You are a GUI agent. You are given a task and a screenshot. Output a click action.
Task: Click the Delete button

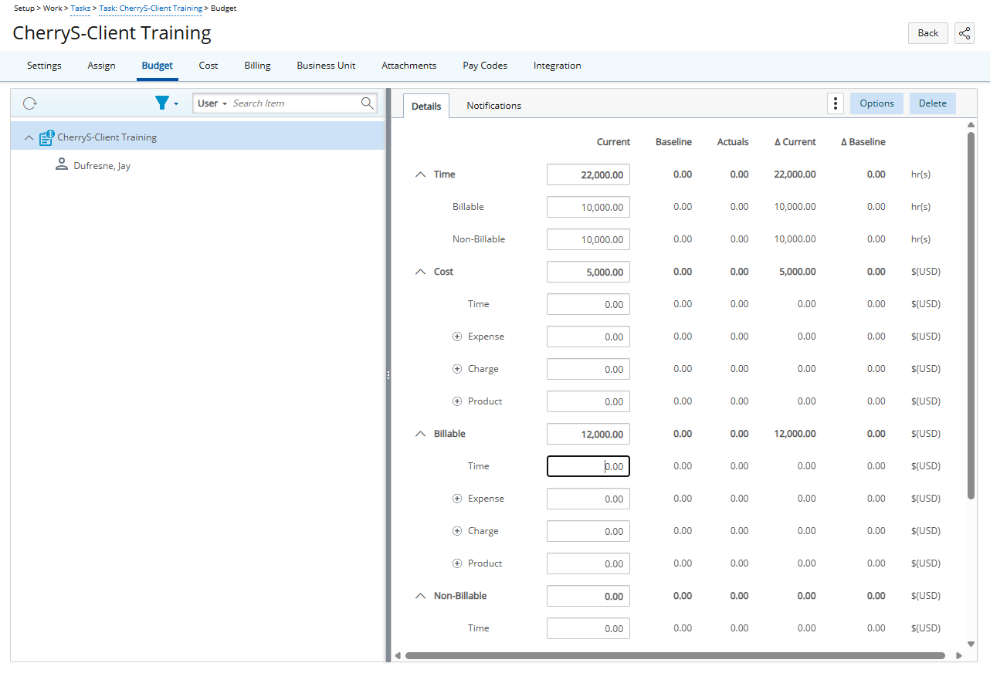coord(932,103)
